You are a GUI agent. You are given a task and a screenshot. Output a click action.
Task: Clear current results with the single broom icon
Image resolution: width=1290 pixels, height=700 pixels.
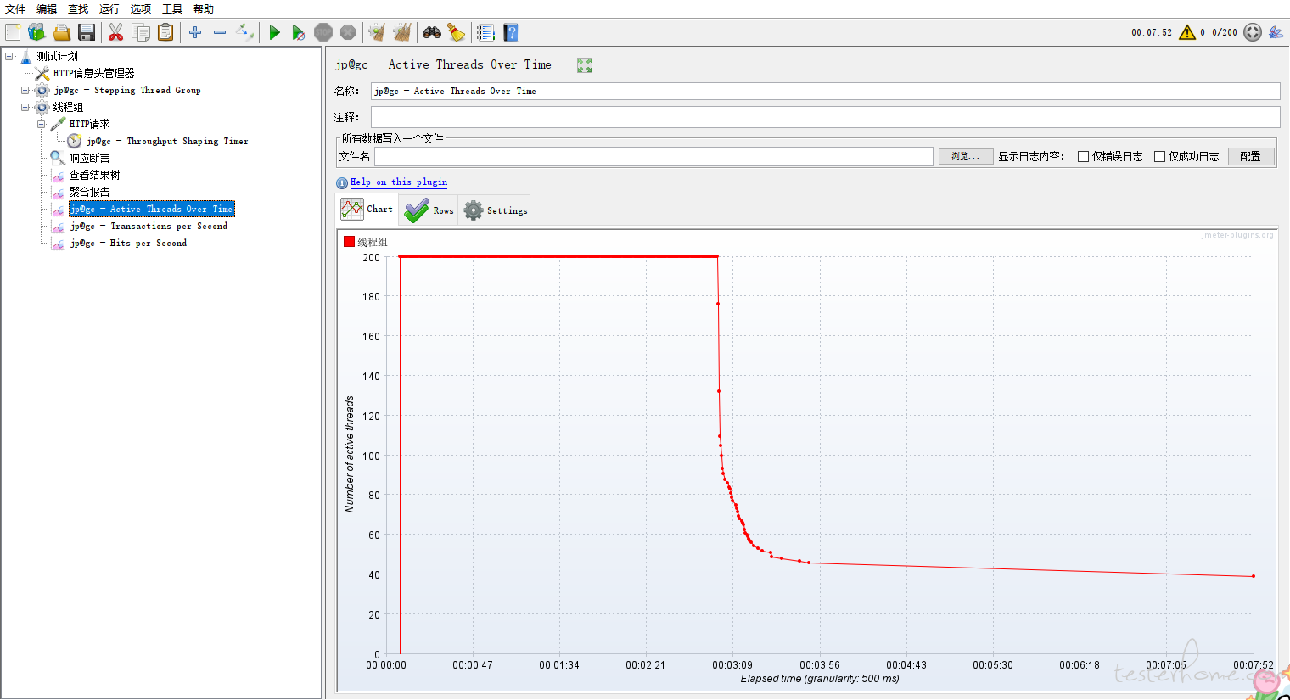377,32
